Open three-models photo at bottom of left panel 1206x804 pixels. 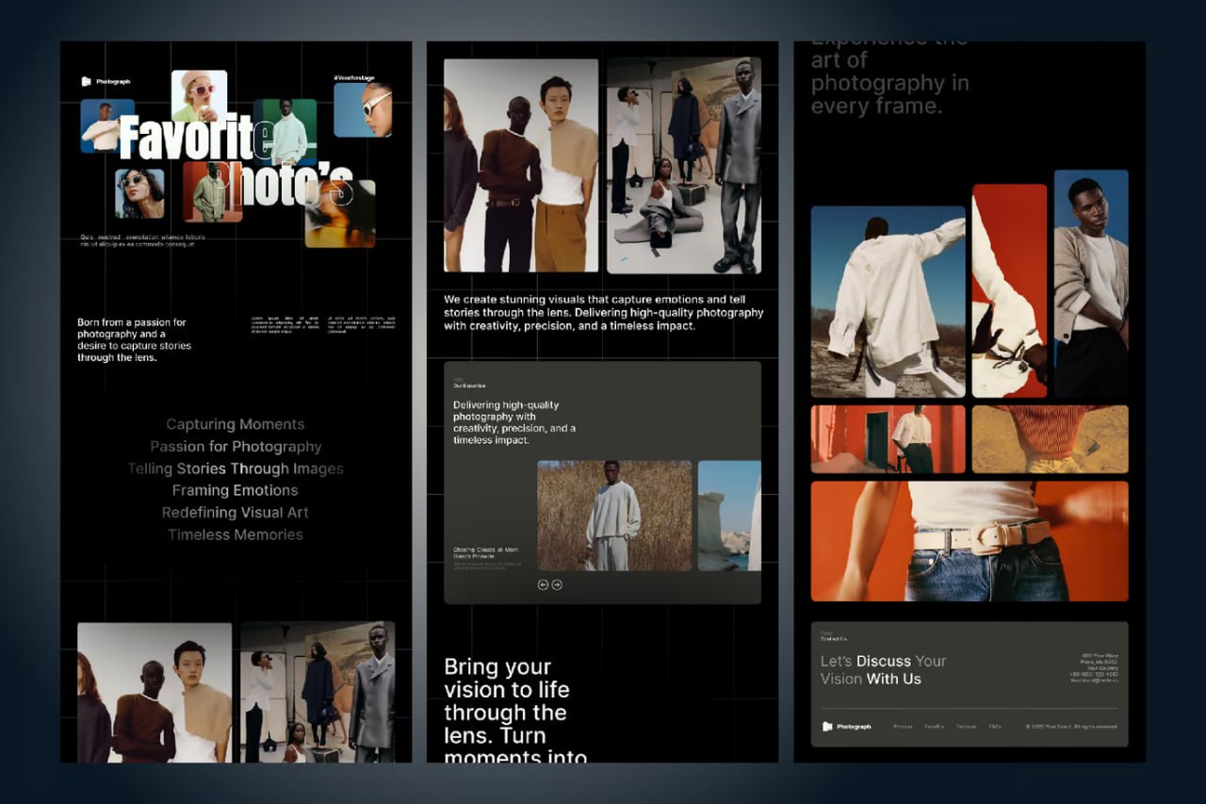coord(155,693)
